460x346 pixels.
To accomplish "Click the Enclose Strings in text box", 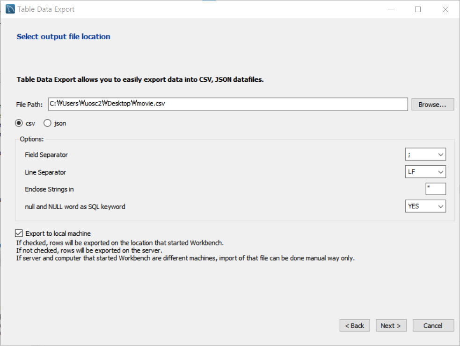I will click(436, 189).
